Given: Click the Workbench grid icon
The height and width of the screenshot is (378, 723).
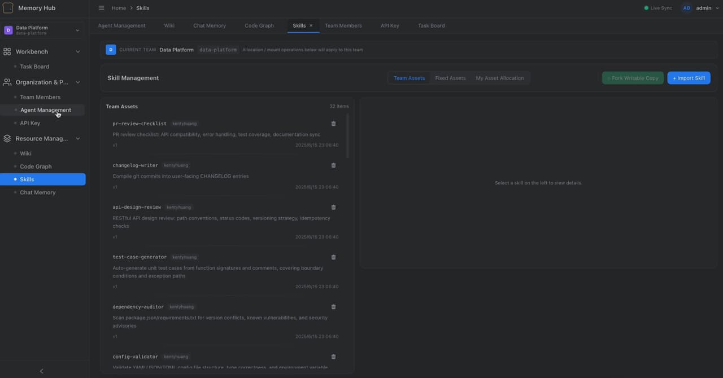Looking at the screenshot, I should (x=7, y=52).
